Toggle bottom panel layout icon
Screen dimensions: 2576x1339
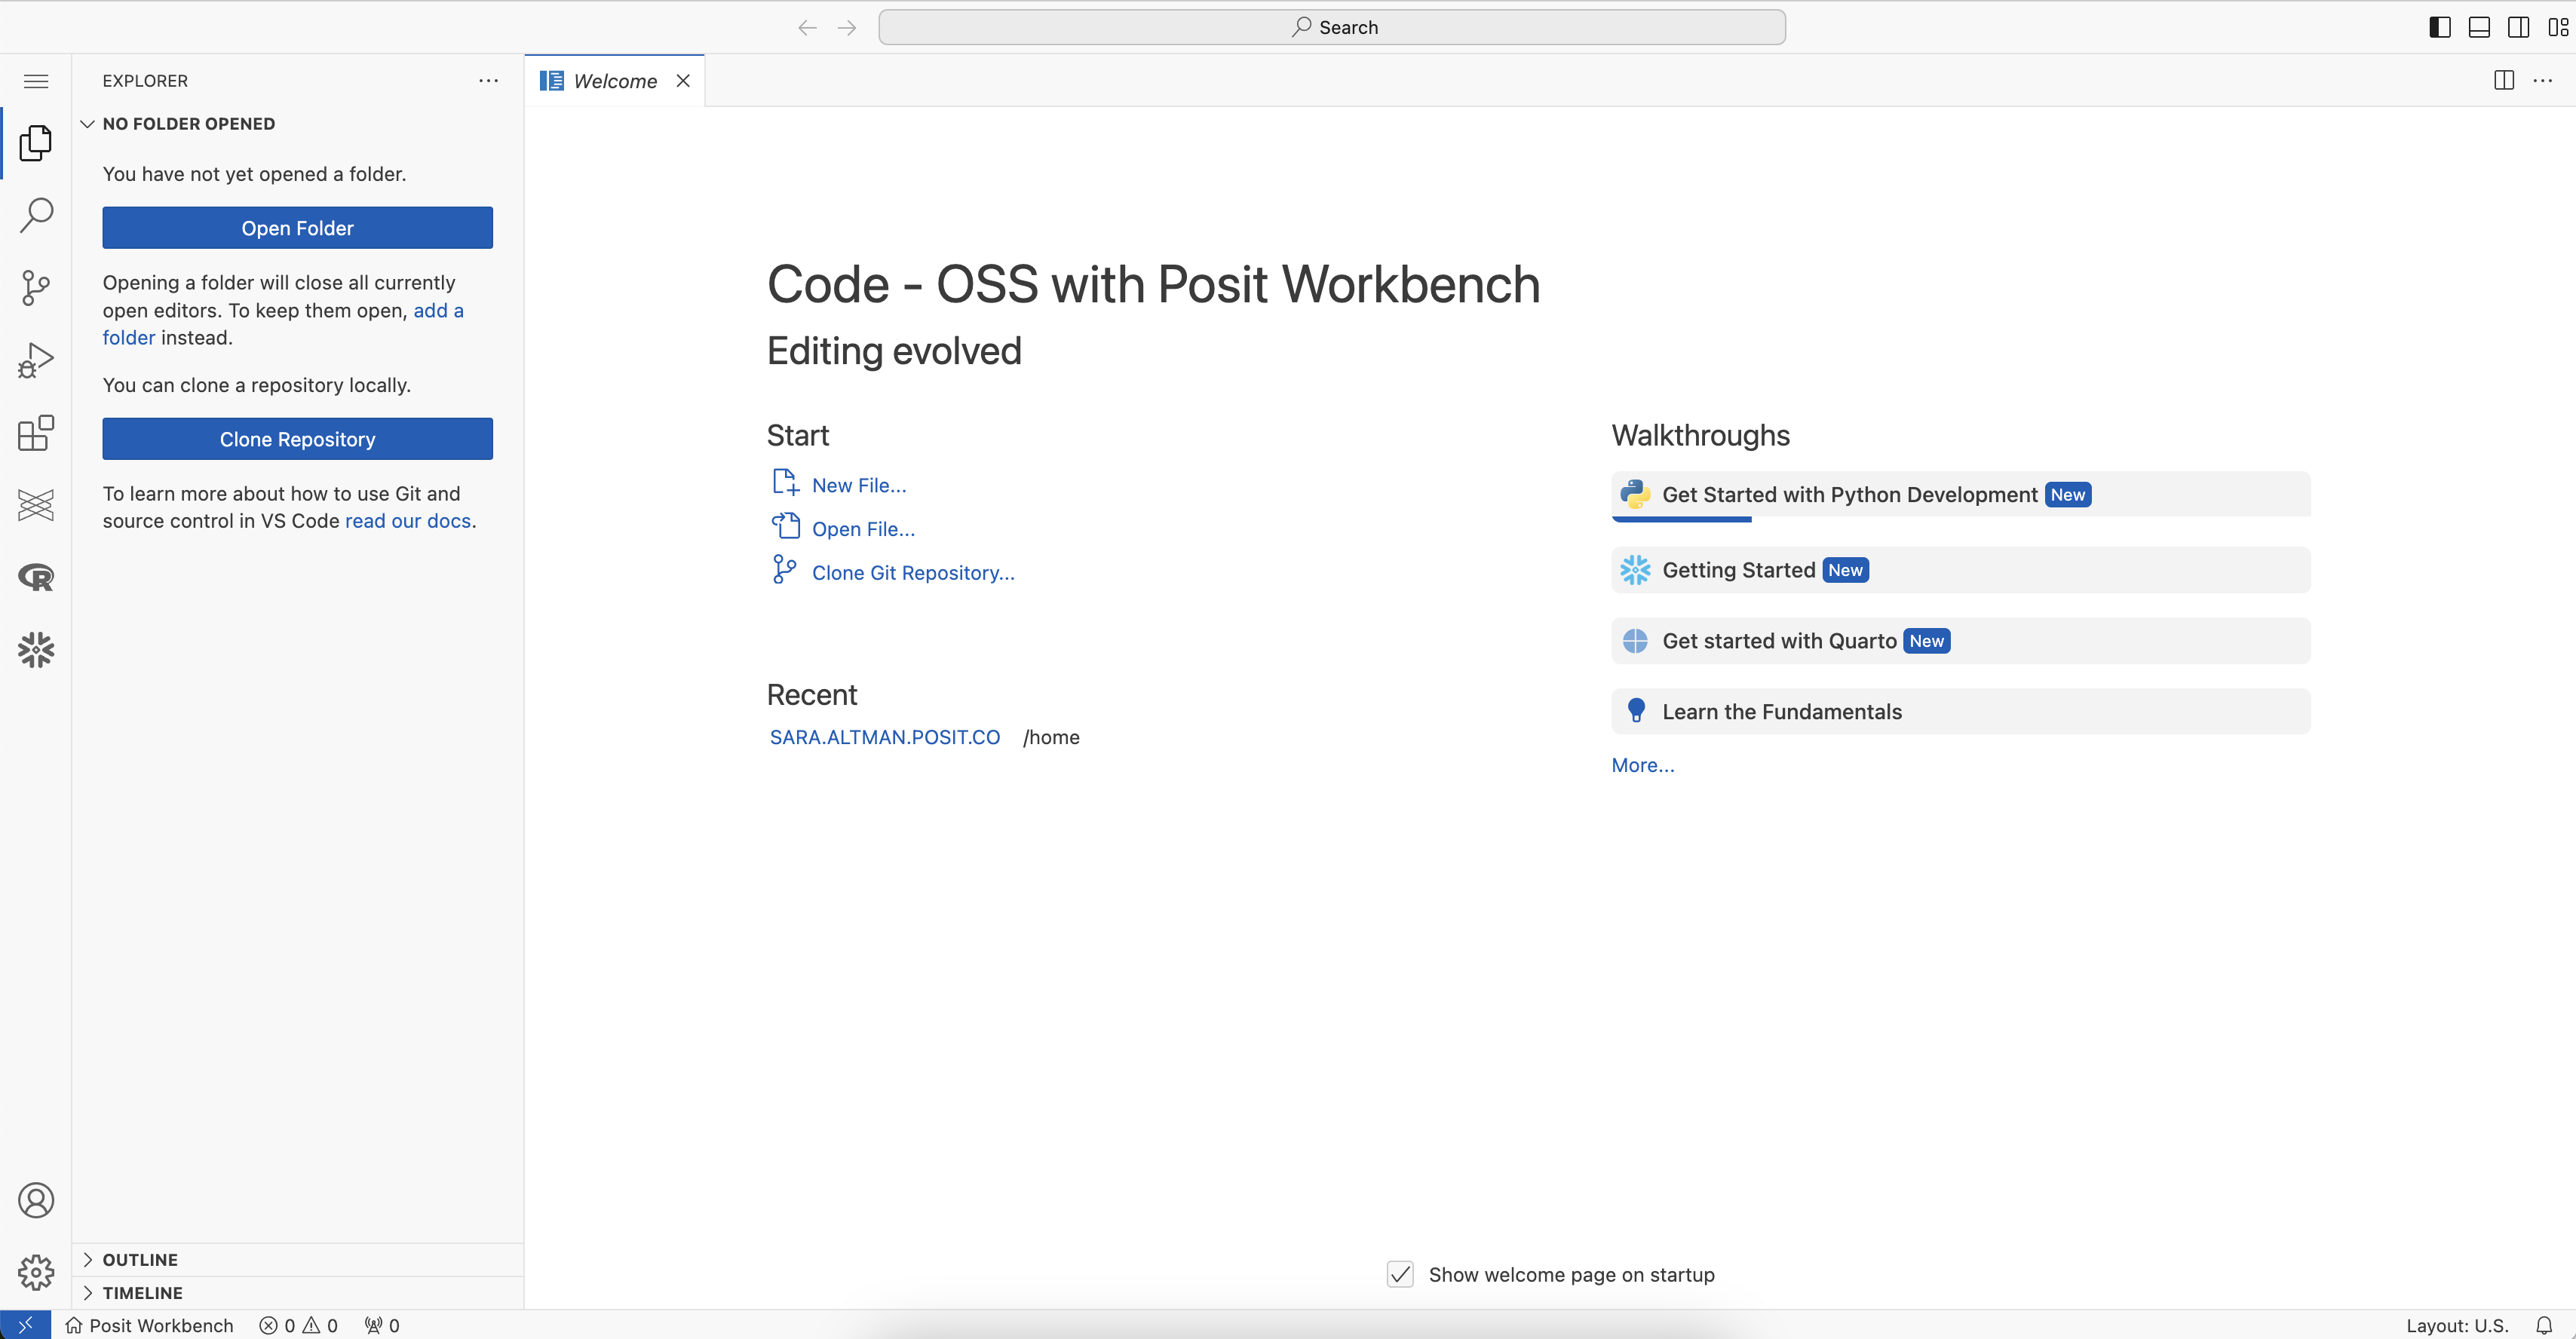[2480, 27]
